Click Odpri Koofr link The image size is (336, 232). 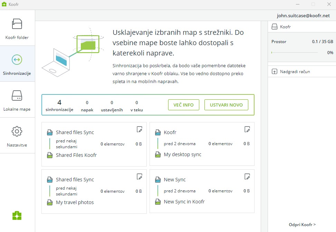[x=302, y=224]
